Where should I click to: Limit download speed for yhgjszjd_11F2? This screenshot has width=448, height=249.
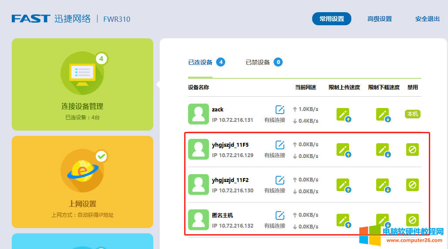coord(383,185)
